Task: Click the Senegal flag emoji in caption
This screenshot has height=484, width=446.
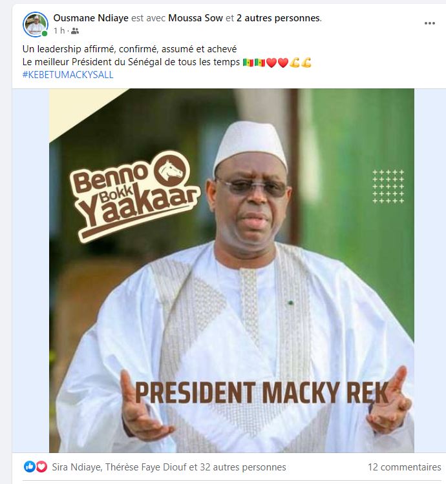Action: tap(249, 63)
